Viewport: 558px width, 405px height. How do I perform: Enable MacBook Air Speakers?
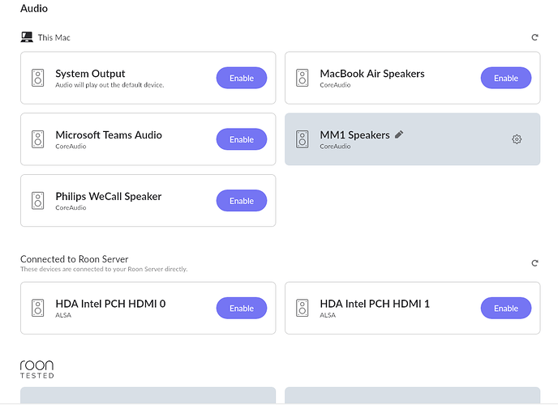[506, 79]
